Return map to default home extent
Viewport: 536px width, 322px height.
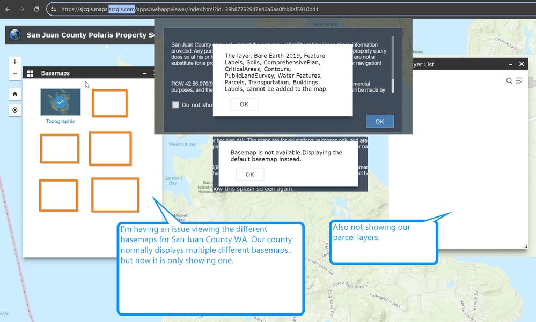point(14,94)
